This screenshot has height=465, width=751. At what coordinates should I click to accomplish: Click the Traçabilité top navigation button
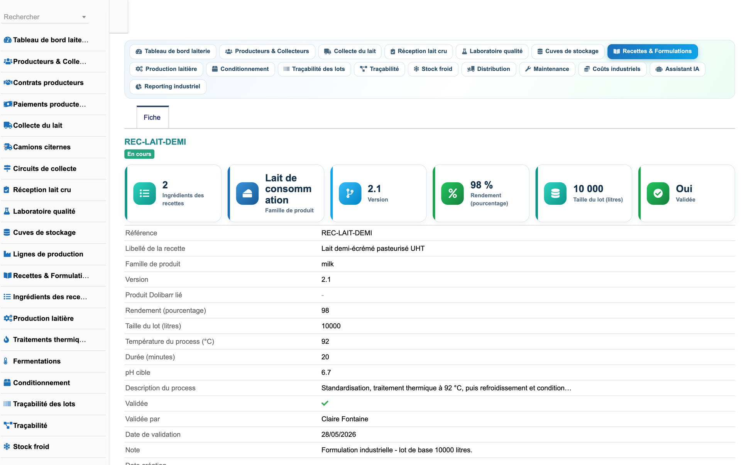pyautogui.click(x=379, y=69)
